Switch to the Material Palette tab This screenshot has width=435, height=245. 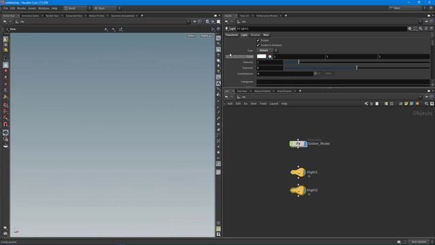coord(262,91)
